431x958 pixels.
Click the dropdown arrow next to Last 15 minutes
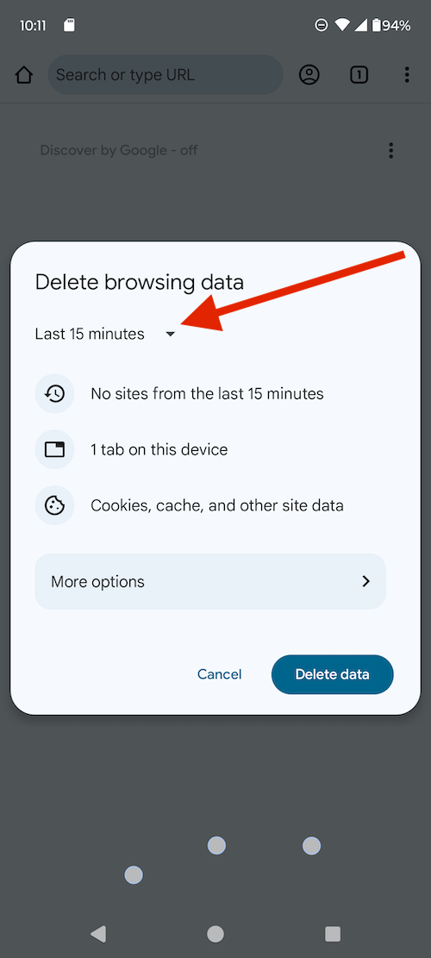(171, 334)
